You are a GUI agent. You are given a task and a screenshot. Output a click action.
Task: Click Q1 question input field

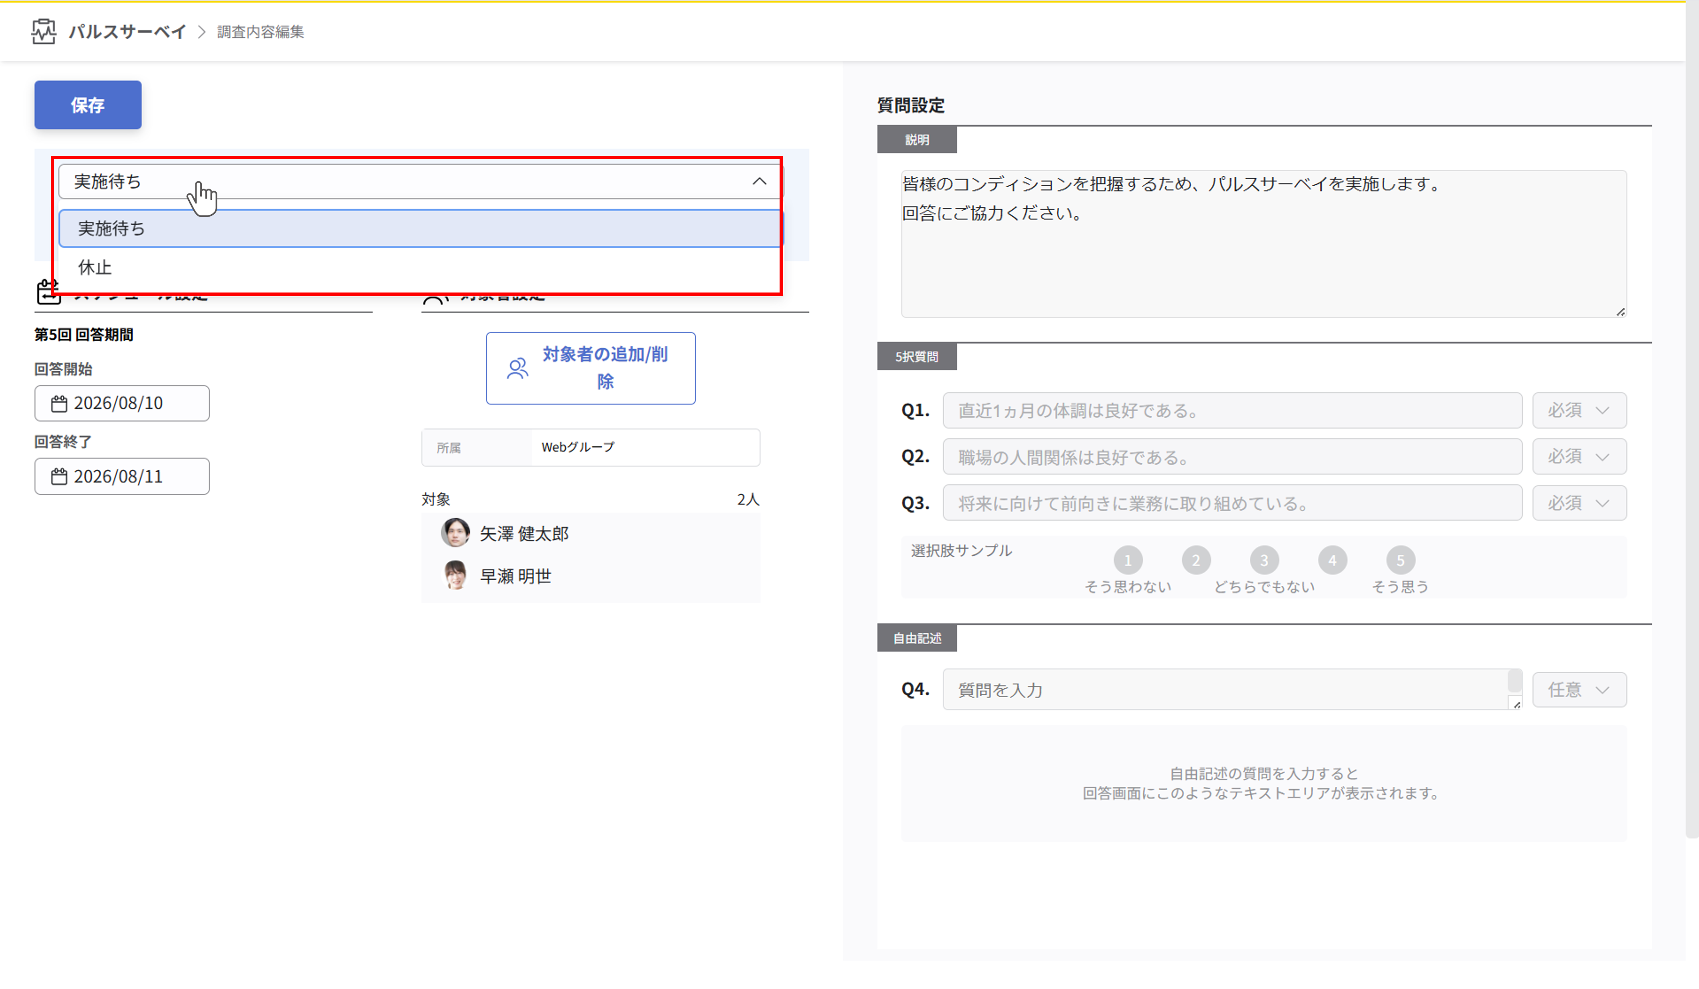(x=1232, y=410)
